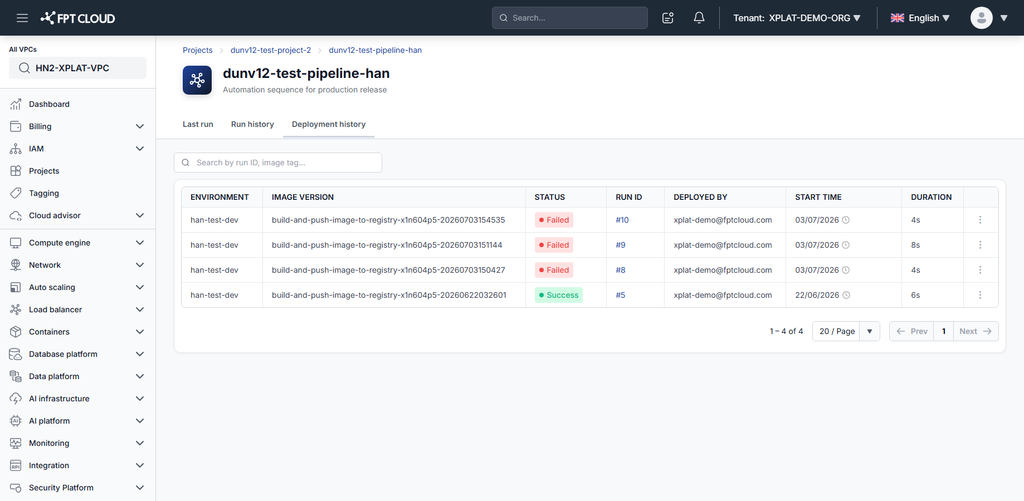Image resolution: width=1024 pixels, height=501 pixels.
Task: Open actions menu for run #8
Action: point(981,270)
